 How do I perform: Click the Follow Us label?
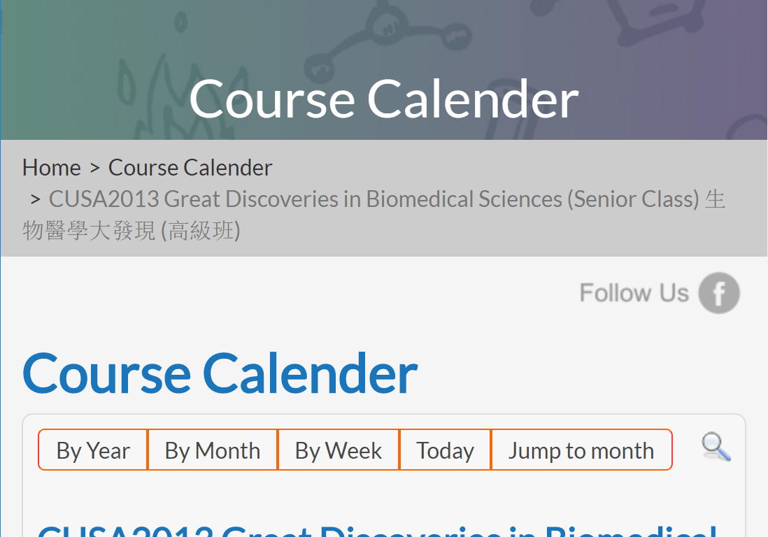(634, 293)
